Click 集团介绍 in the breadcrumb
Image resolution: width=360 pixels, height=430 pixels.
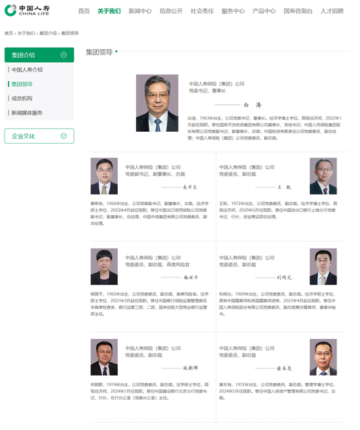[x=48, y=33]
